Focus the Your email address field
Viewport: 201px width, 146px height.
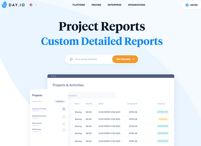pyautogui.click(x=89, y=59)
